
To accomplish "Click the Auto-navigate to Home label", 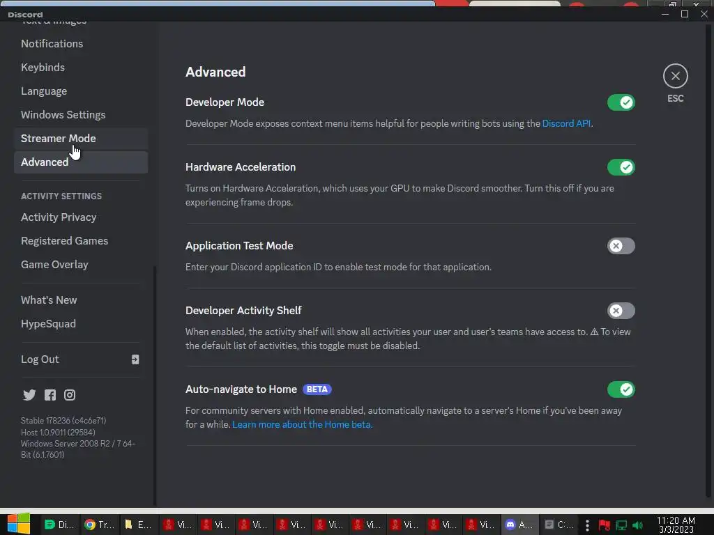I will tap(241, 389).
